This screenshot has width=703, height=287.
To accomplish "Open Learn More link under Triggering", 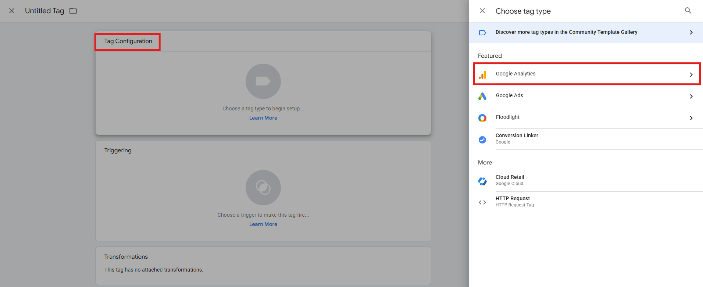I will click(263, 224).
